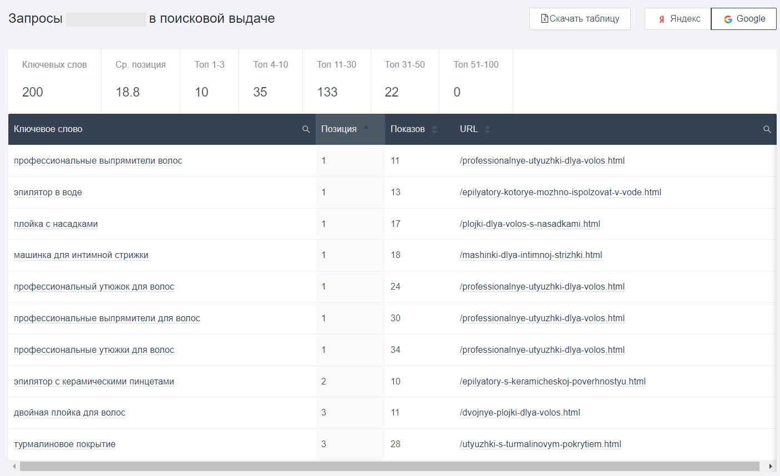Click the horizontal scrollbar thumb
Viewport: 780px width, 476px height.
pyautogui.click(x=388, y=466)
